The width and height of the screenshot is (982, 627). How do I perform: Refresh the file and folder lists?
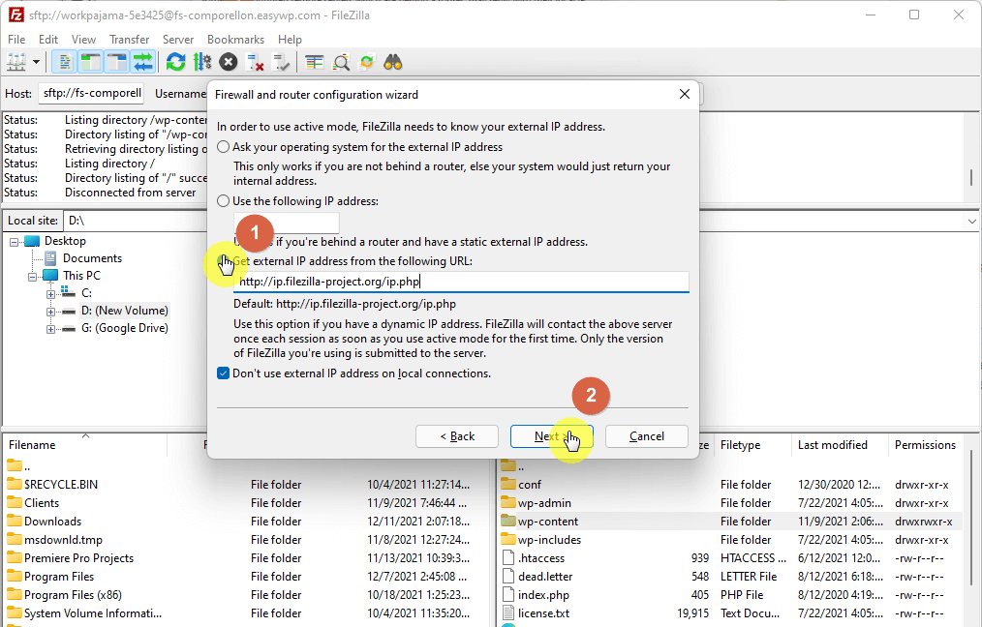pos(176,62)
